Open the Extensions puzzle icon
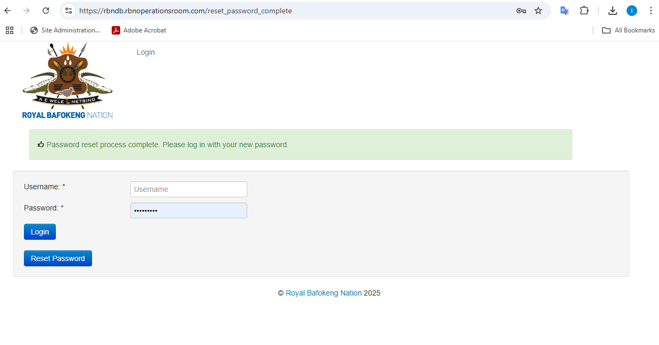 click(584, 11)
